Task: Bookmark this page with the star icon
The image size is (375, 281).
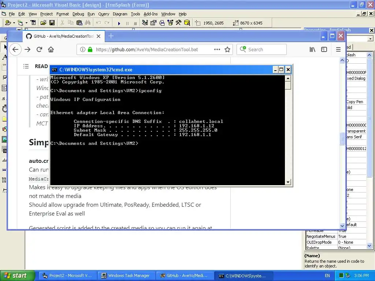Action: 227,49
